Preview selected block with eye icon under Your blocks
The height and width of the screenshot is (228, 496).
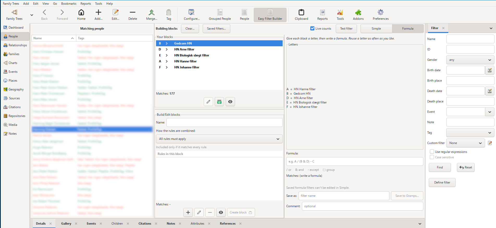(x=230, y=102)
